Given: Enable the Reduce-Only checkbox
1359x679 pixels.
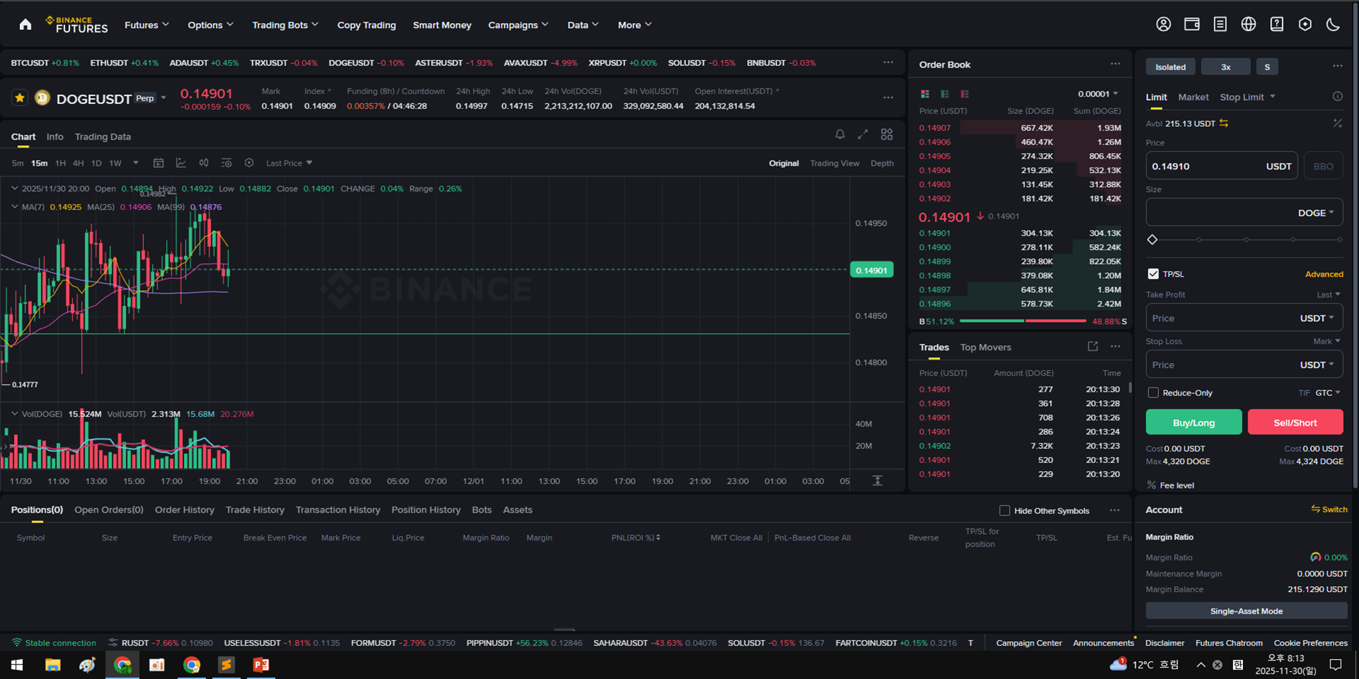Looking at the screenshot, I should click(x=1153, y=393).
